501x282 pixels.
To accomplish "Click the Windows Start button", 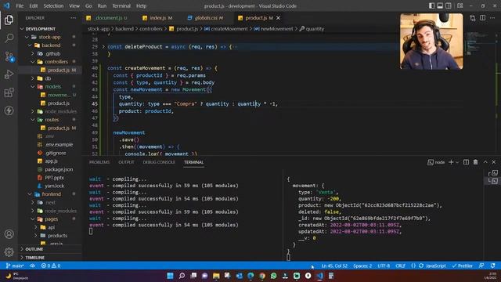I will point(171,276).
